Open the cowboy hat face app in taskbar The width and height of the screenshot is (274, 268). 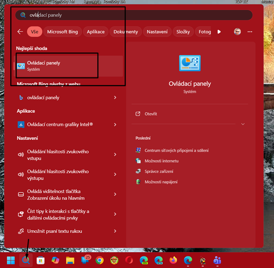pos(114,260)
